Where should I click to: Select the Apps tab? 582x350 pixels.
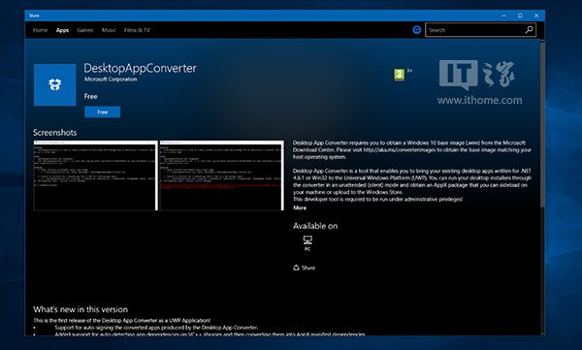tap(62, 30)
